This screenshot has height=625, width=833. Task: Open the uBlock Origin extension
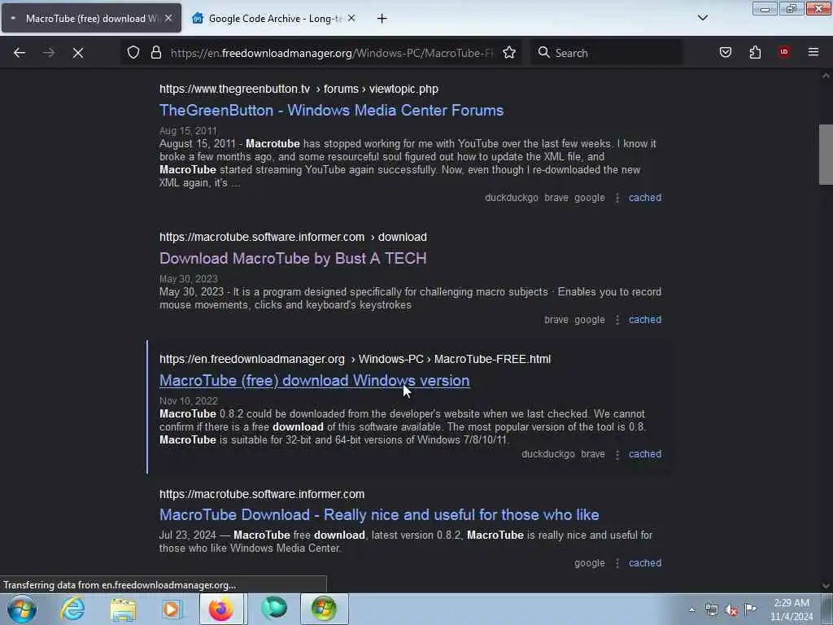coord(784,52)
